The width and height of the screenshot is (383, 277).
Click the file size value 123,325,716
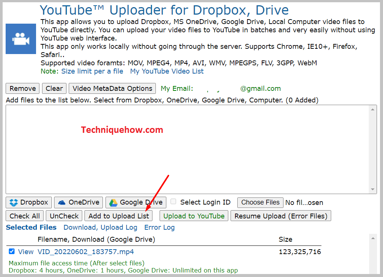300,252
